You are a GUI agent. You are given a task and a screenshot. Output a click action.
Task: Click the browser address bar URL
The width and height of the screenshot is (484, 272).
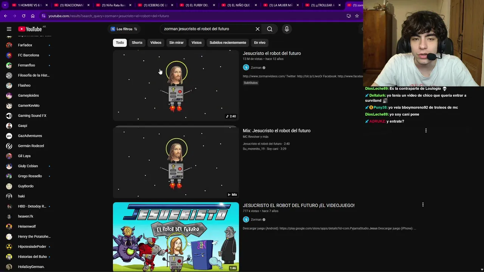pos(109,16)
